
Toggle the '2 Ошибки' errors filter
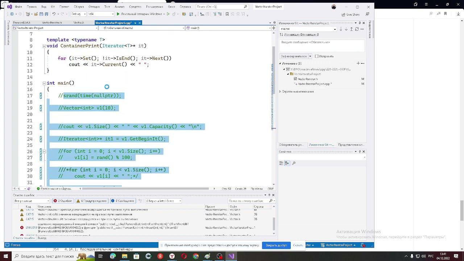click(63, 201)
